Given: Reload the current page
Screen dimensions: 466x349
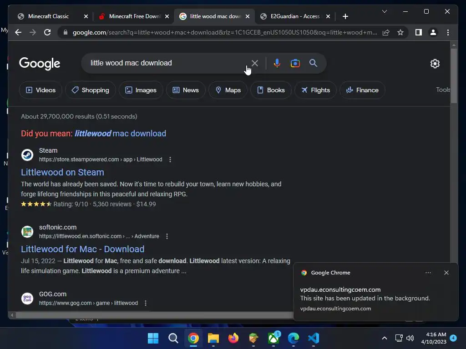Looking at the screenshot, I should 47,32.
